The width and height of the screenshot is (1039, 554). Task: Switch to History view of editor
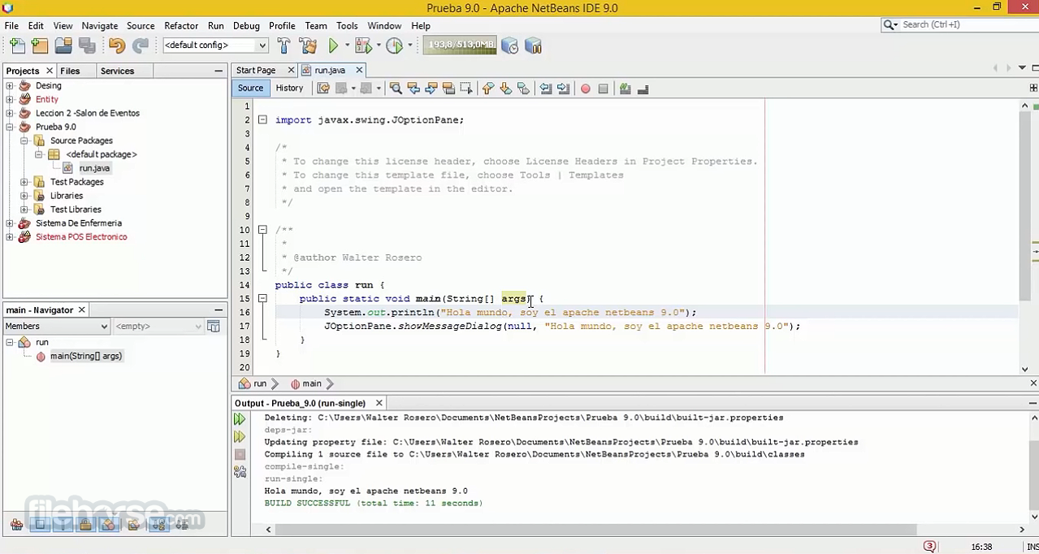point(289,88)
